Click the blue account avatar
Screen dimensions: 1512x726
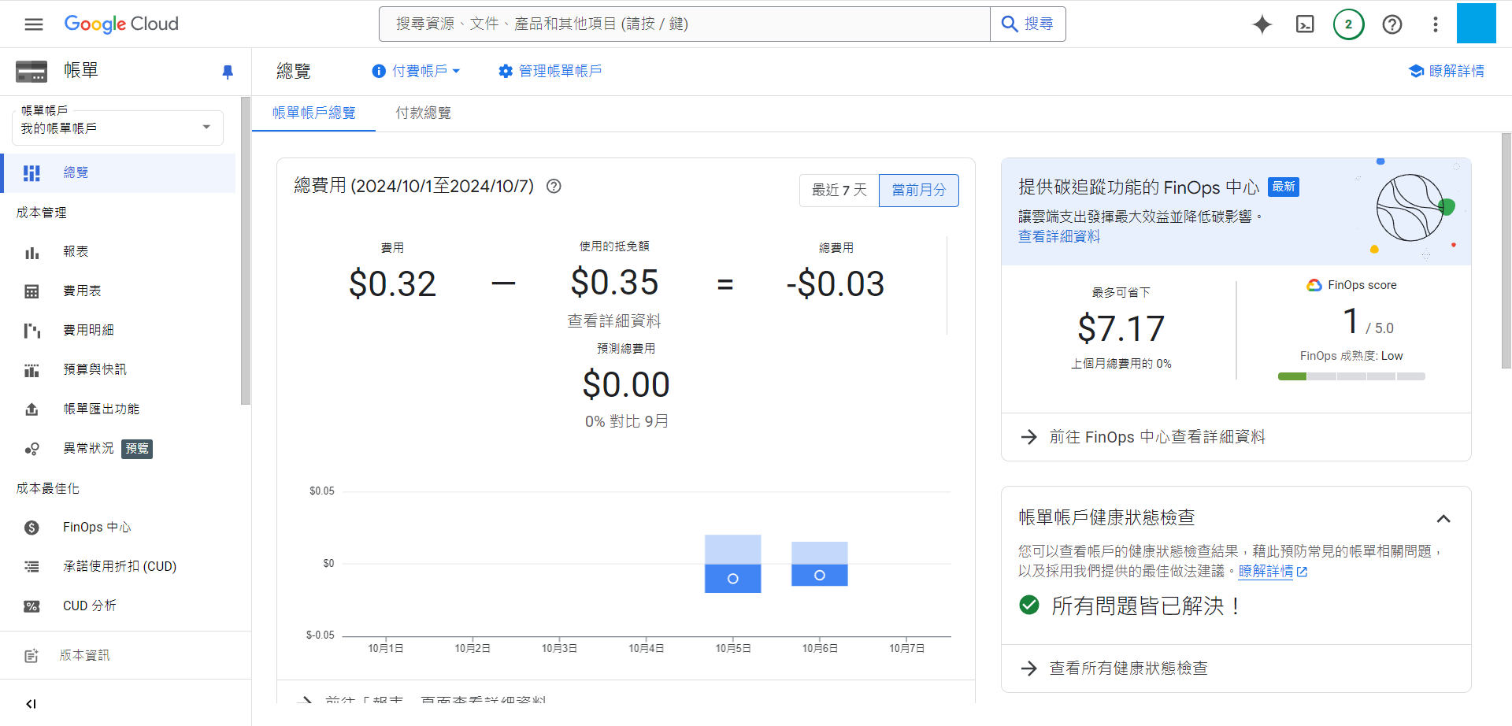click(x=1477, y=23)
